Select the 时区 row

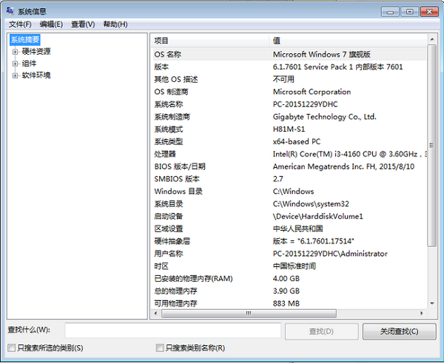pos(289,266)
